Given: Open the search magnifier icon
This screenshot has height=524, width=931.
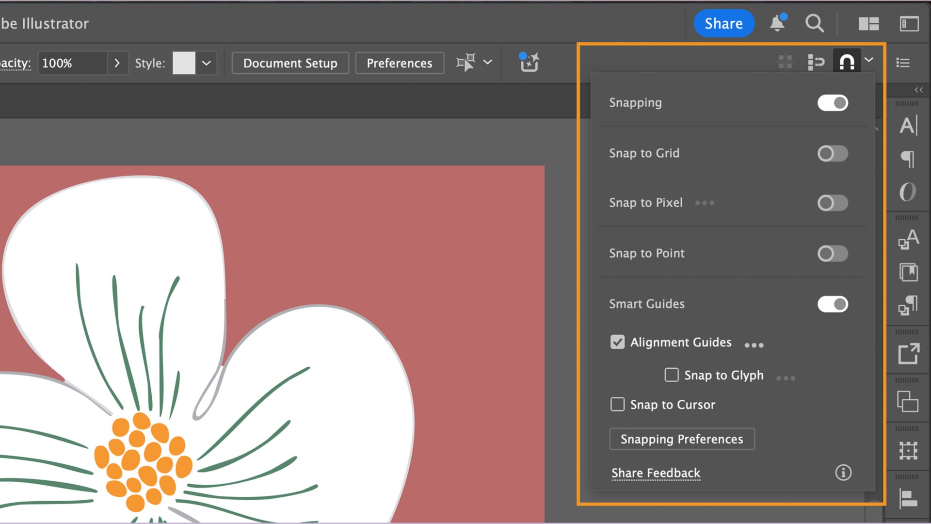Looking at the screenshot, I should click(x=814, y=23).
